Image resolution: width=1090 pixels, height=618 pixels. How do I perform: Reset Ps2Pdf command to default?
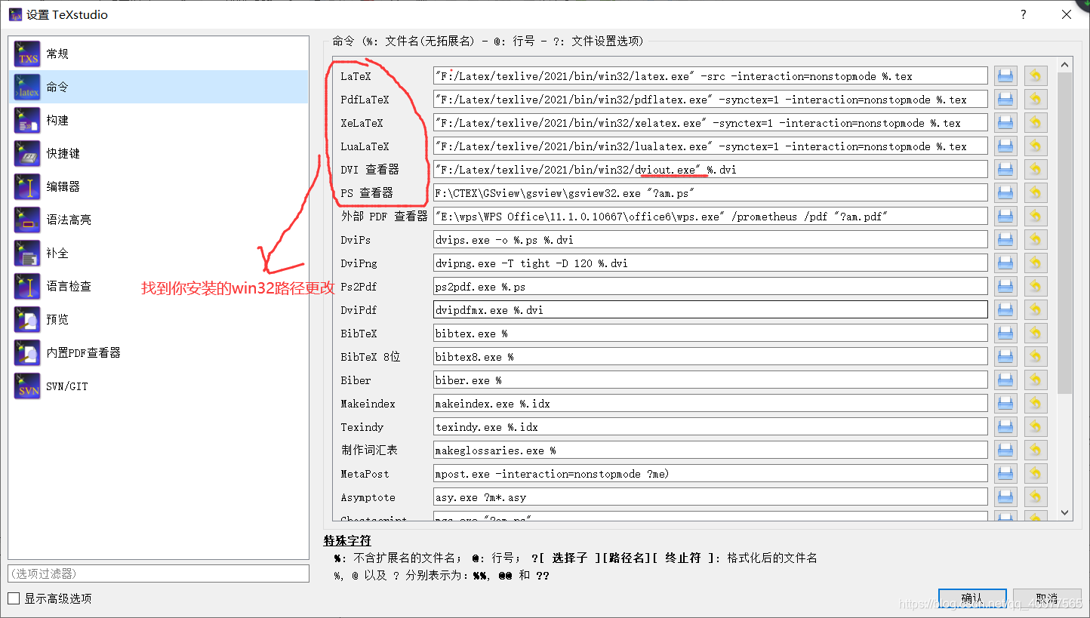[1036, 286]
